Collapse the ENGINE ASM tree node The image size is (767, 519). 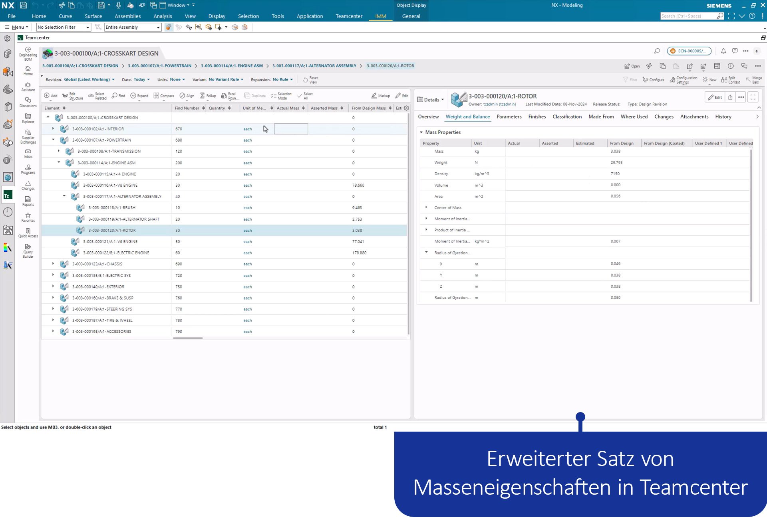click(x=59, y=162)
